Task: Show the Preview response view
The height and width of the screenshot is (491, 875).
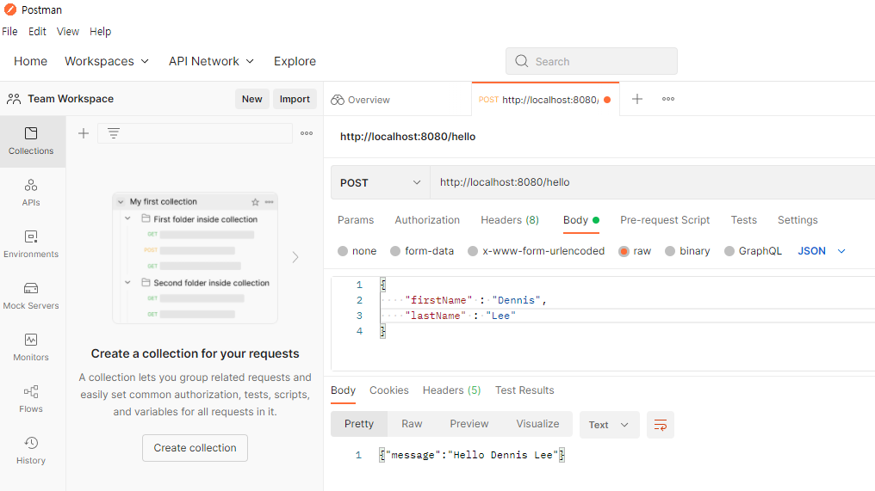Action: click(469, 424)
